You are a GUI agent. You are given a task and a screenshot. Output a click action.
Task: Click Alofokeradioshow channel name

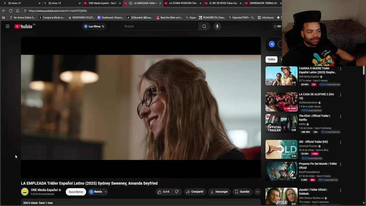pyautogui.click(x=308, y=103)
